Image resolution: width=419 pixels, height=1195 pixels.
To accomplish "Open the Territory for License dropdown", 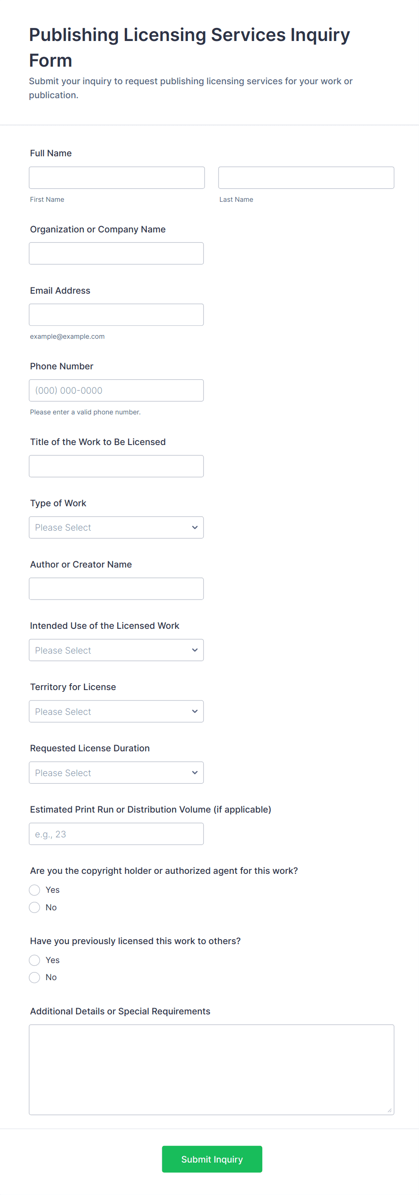I will pyautogui.click(x=116, y=711).
